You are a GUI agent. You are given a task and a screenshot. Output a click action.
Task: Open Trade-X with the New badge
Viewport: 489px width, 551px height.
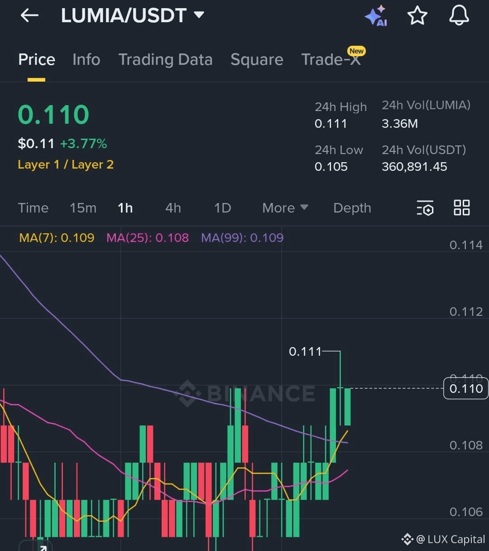(330, 59)
